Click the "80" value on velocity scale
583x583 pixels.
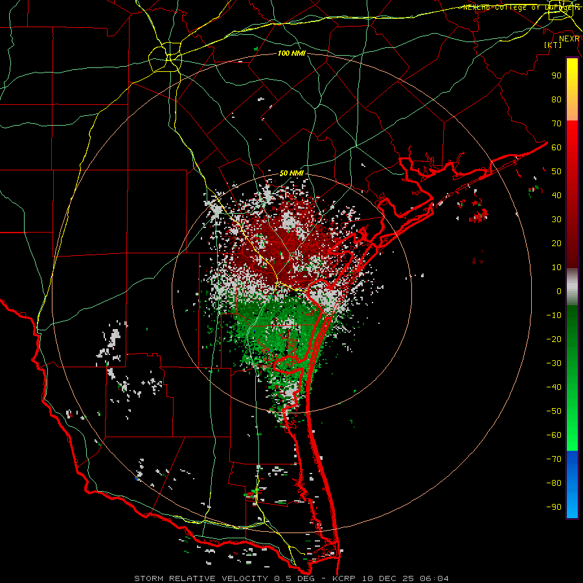[x=556, y=99]
